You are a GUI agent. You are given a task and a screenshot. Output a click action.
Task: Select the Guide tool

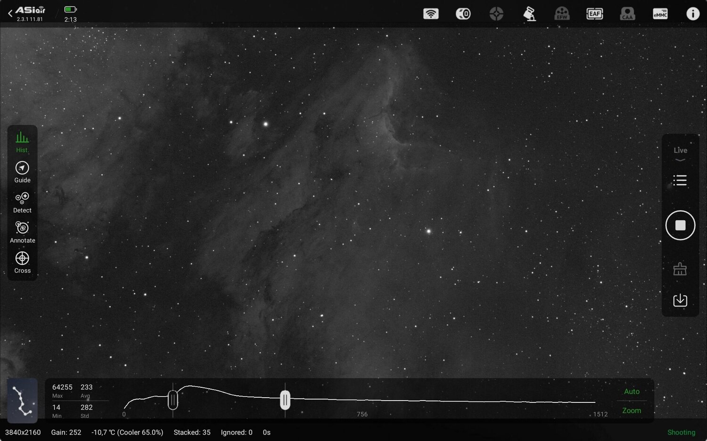(22, 170)
